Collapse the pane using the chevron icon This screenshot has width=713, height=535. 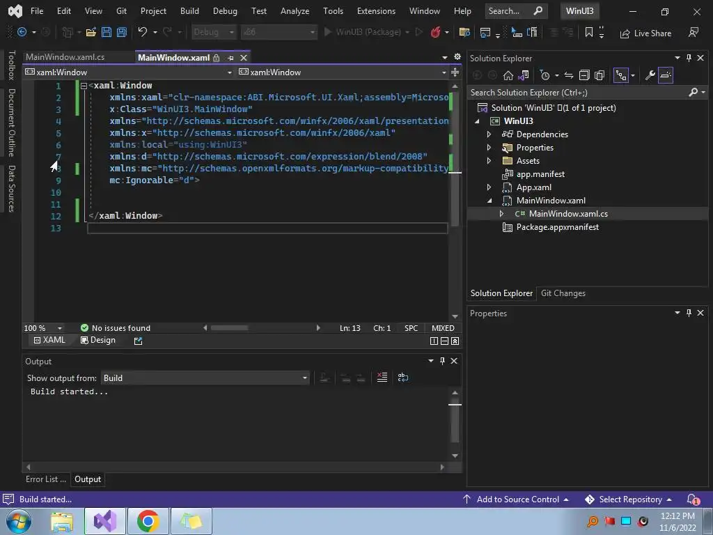point(455,341)
